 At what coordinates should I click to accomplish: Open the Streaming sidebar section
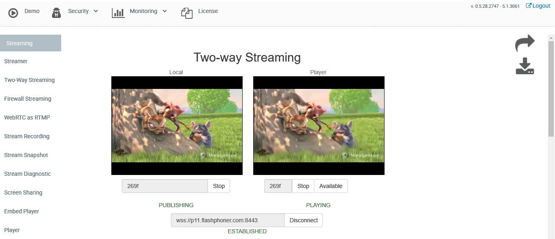coord(31,43)
